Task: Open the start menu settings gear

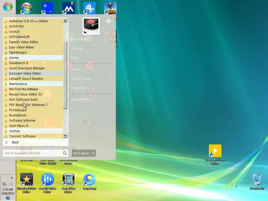Action: 108,21
